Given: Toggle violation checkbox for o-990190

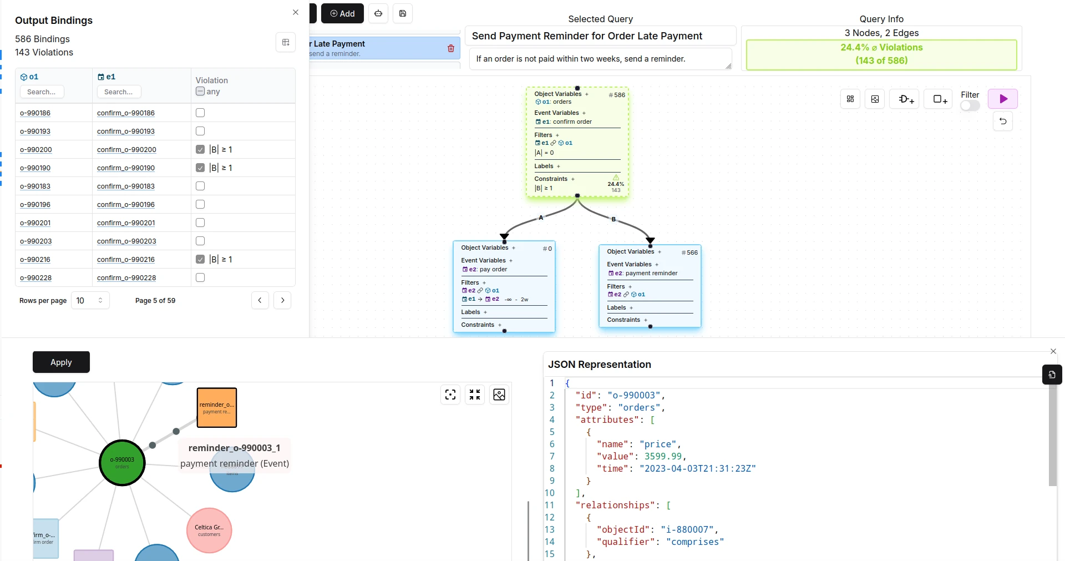Looking at the screenshot, I should 200,168.
